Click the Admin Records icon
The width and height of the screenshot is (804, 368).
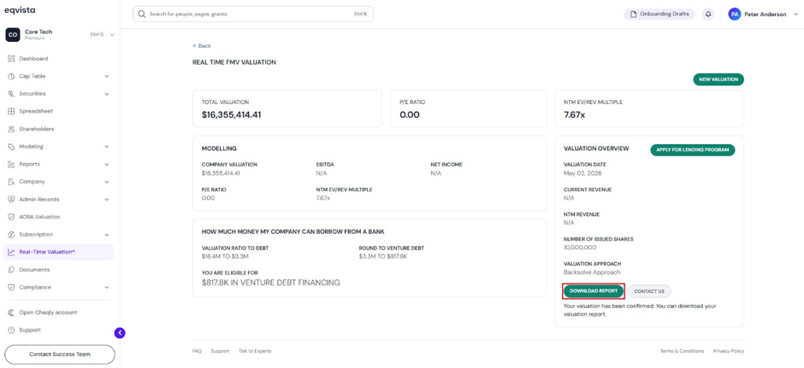click(11, 199)
